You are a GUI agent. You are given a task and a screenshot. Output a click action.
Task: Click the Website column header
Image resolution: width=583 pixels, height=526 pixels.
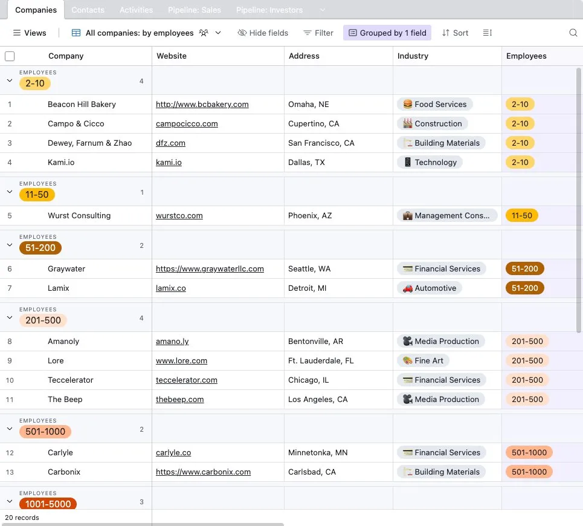[218, 56]
